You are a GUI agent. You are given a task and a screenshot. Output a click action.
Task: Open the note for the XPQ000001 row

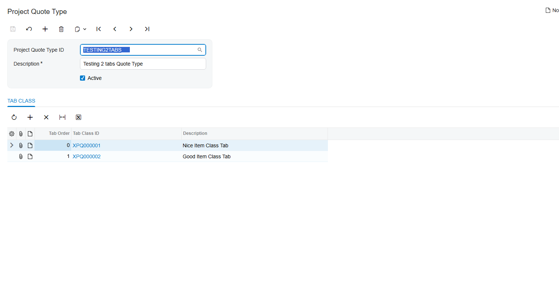click(30, 145)
